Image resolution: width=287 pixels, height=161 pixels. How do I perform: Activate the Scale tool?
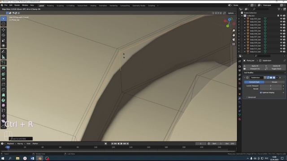(x=4, y=41)
